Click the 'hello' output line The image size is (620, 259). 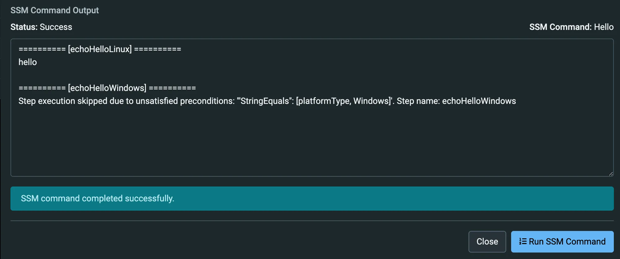pyautogui.click(x=28, y=62)
